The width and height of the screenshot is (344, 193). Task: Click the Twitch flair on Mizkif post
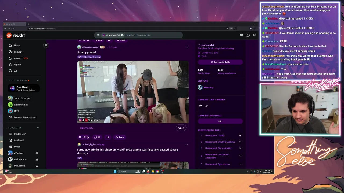tap(80, 158)
